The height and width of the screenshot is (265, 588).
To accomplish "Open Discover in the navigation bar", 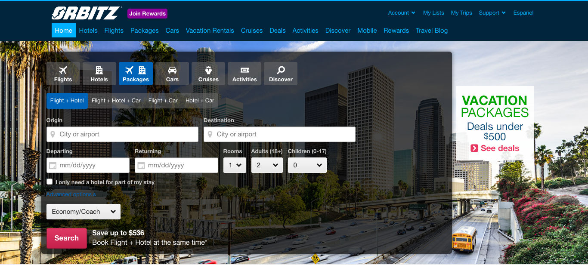I will click(338, 31).
